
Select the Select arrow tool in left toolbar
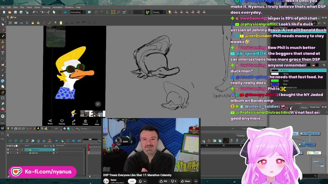click(x=3, y=19)
